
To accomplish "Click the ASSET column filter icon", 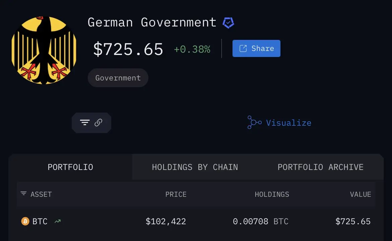I will coord(23,194).
